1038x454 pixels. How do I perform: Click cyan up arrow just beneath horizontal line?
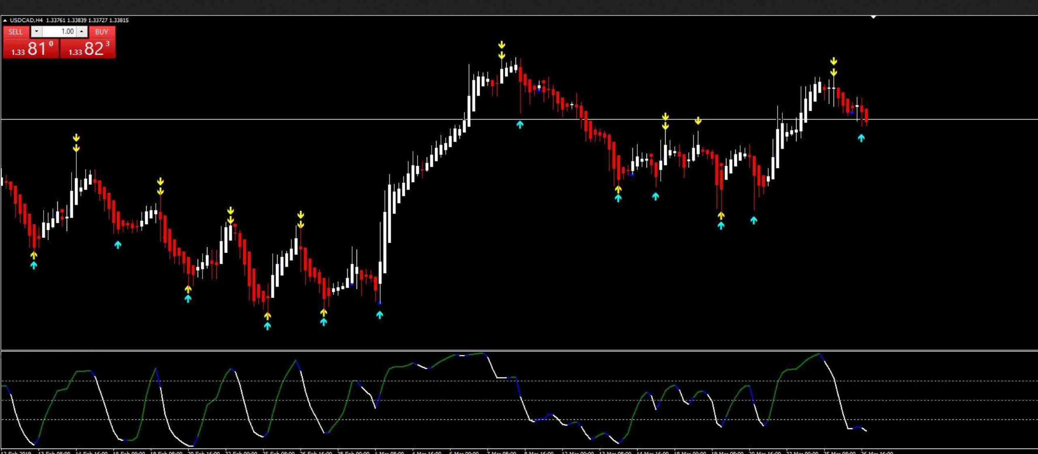[520, 124]
